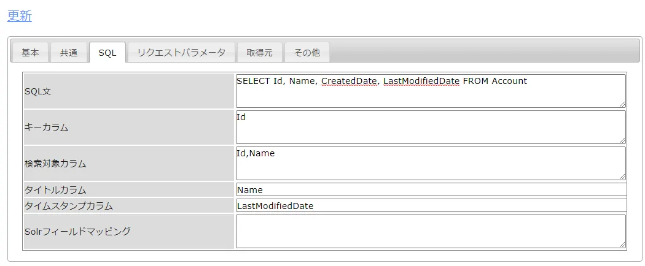Click the empty Solrフィールドマッピング text area
Viewport: 645px width, 266px height.
430,231
